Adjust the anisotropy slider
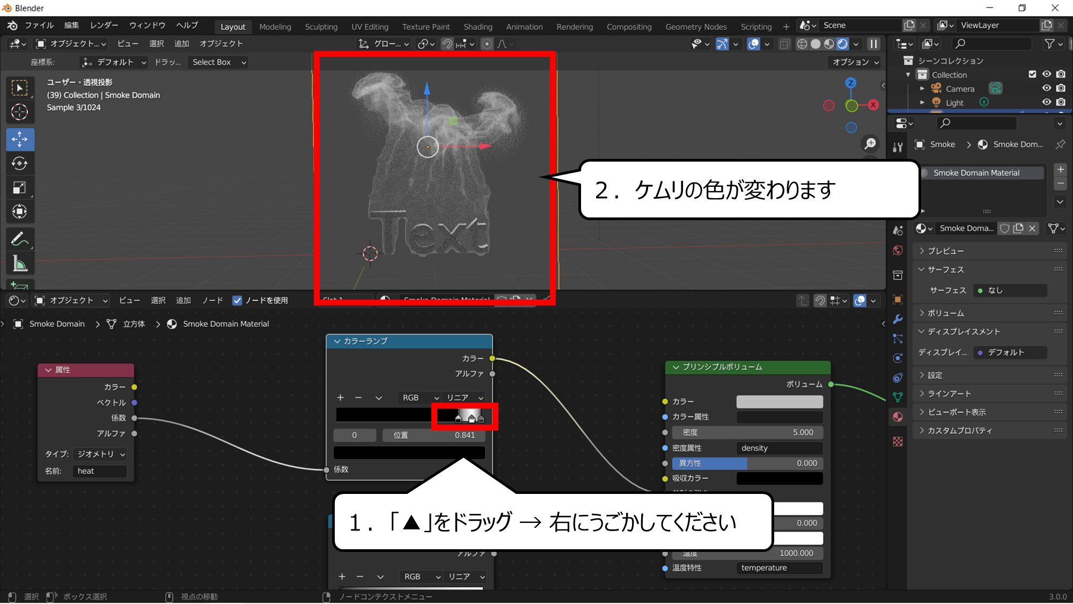 (x=747, y=463)
